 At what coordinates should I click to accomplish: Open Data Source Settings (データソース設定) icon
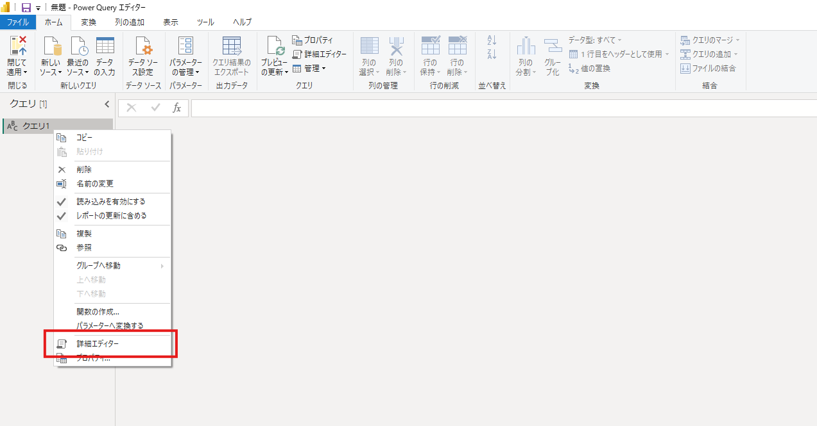[x=143, y=47]
